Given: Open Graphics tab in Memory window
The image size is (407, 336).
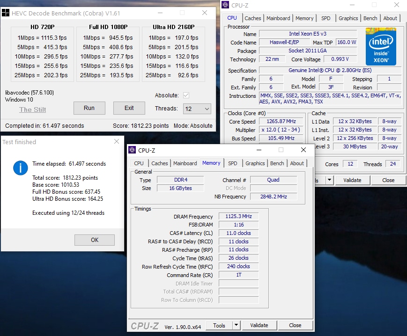Looking at the screenshot, I should coord(255,163).
